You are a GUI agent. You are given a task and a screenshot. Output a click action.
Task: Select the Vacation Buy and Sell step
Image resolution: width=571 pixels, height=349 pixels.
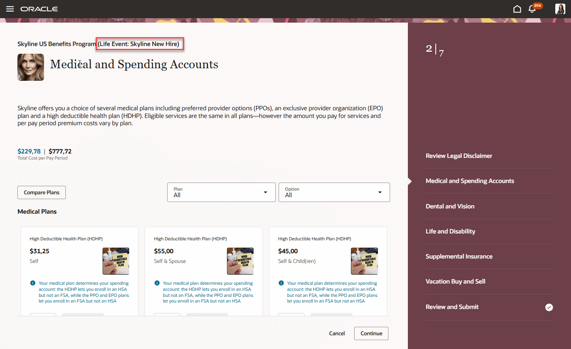[x=455, y=281]
